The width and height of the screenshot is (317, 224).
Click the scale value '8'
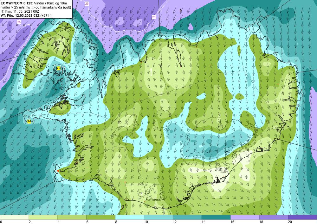tap(116, 222)
